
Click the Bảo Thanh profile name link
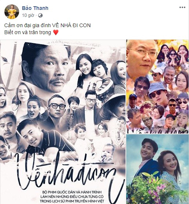coord(35,8)
